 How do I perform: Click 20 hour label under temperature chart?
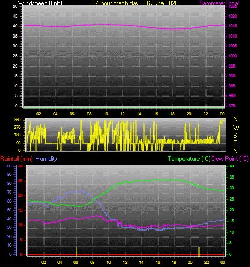[x=190, y=262]
